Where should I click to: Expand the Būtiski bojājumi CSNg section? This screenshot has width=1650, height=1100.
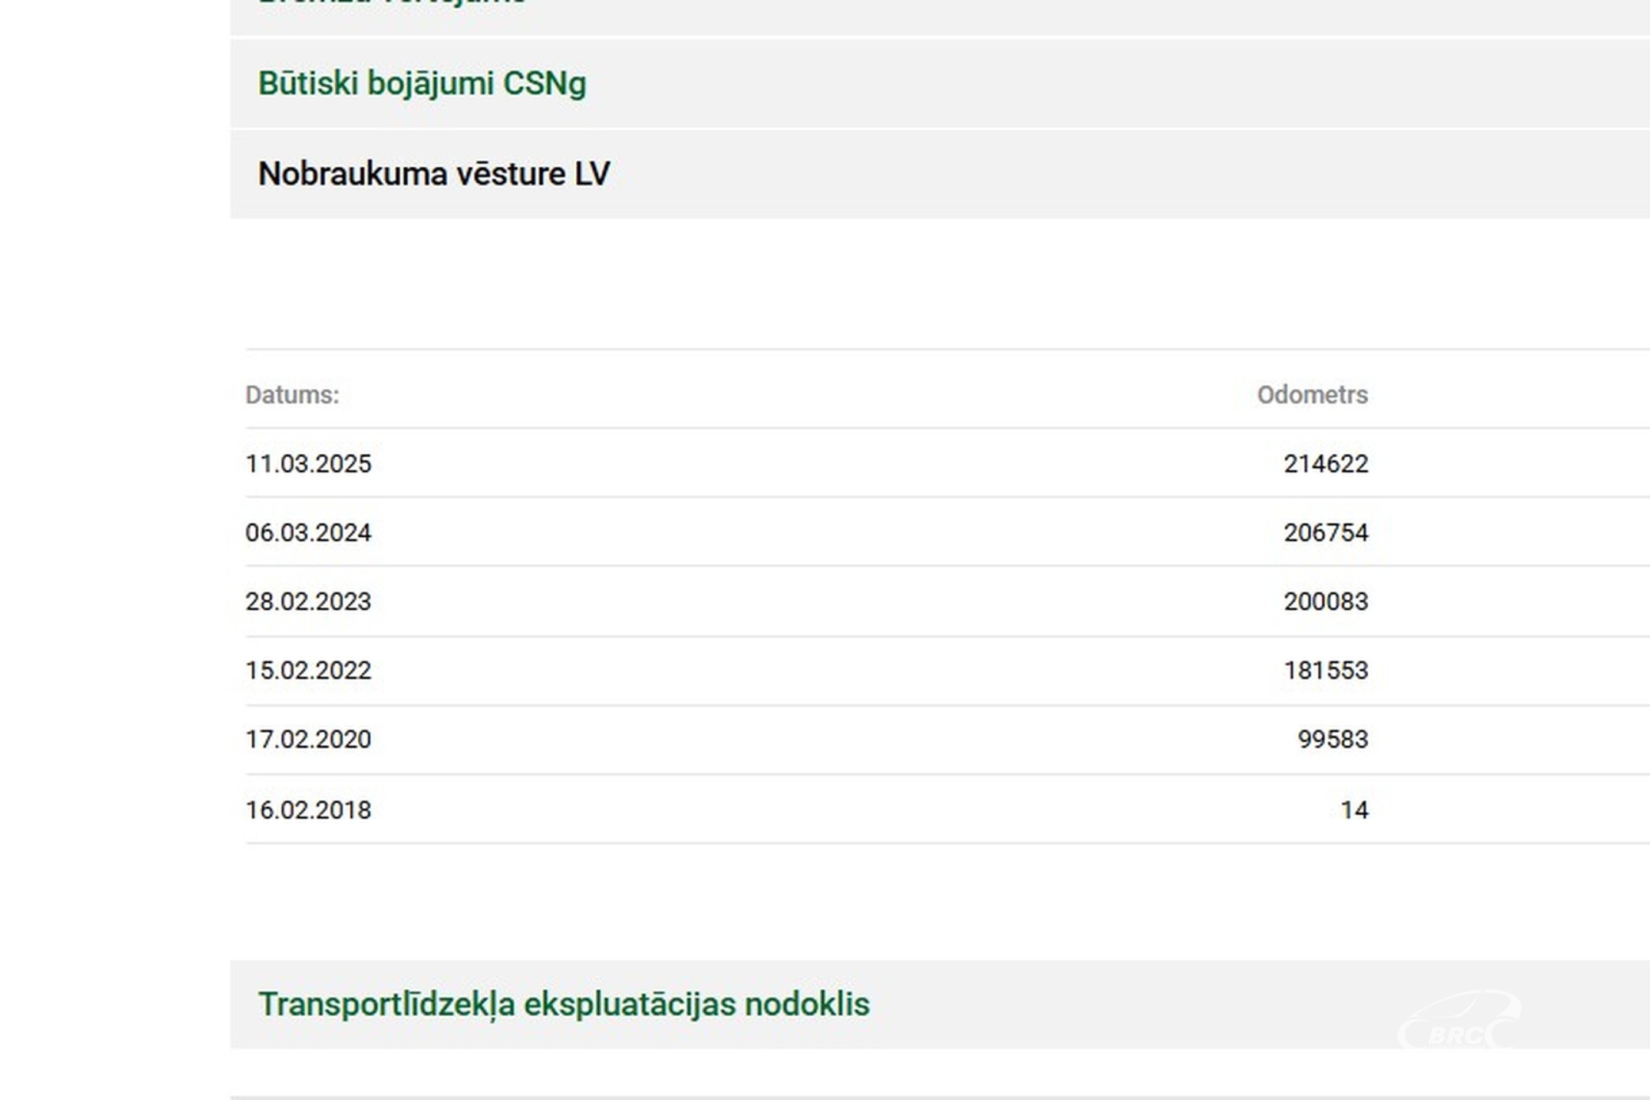coord(421,84)
